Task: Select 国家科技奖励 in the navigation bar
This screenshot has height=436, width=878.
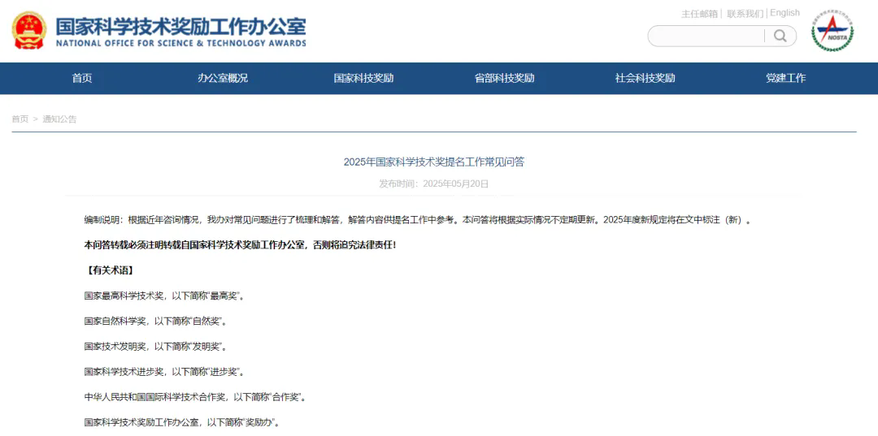Action: (363, 78)
